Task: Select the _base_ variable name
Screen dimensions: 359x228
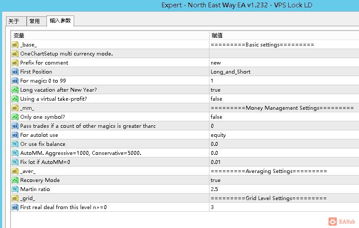Action: 28,45
